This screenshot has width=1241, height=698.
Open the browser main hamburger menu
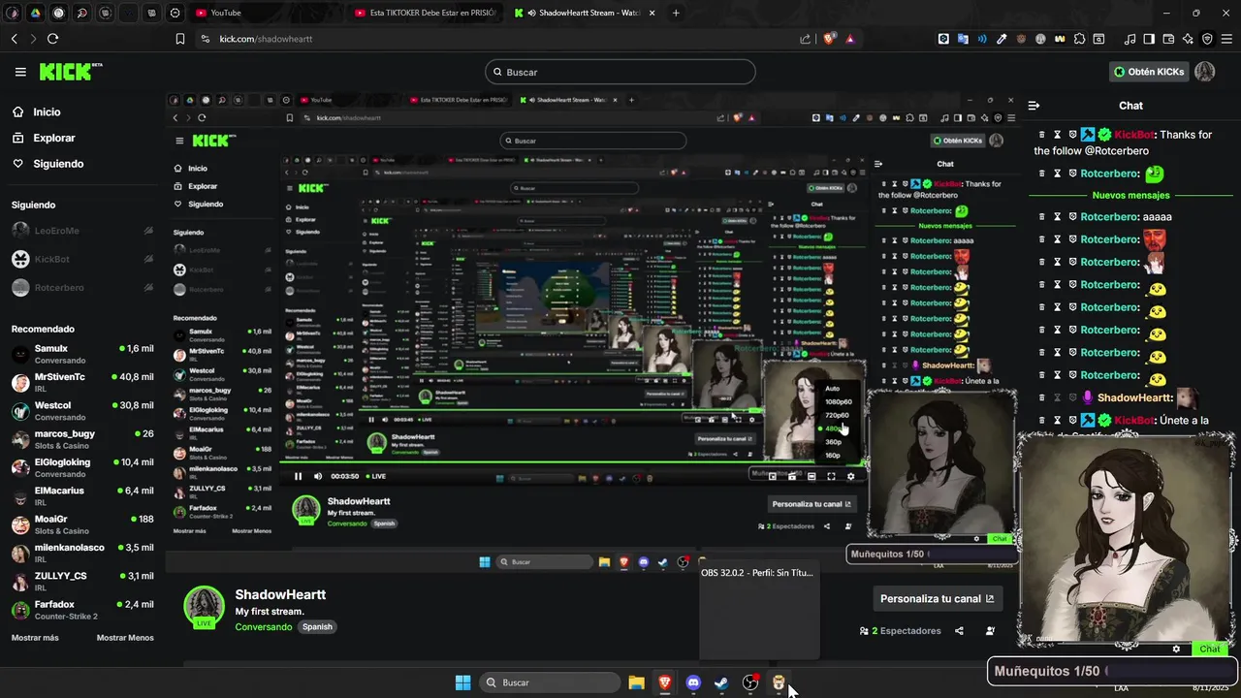(1227, 39)
